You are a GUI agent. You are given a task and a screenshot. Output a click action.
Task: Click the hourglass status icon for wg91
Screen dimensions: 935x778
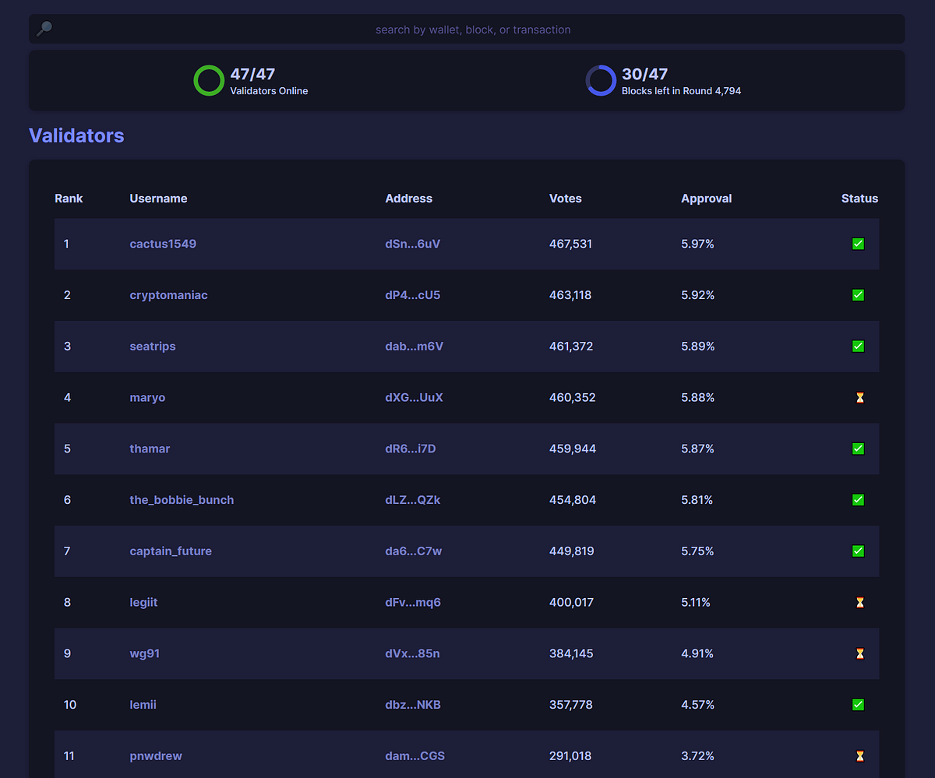click(859, 654)
